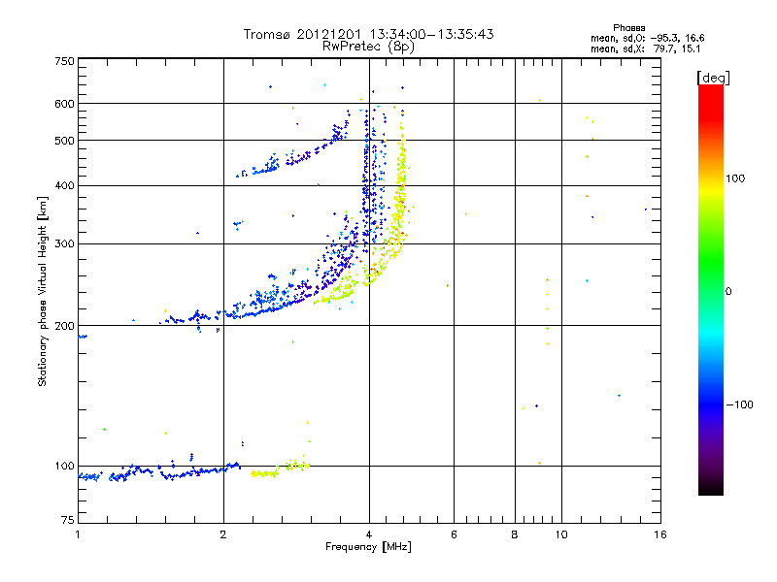Click the 'RwPretec (8p)' subtitle
Viewport: 777px width, 582px height.
(368, 47)
